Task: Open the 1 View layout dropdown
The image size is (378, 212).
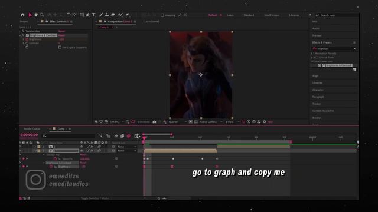Action: click(x=232, y=122)
